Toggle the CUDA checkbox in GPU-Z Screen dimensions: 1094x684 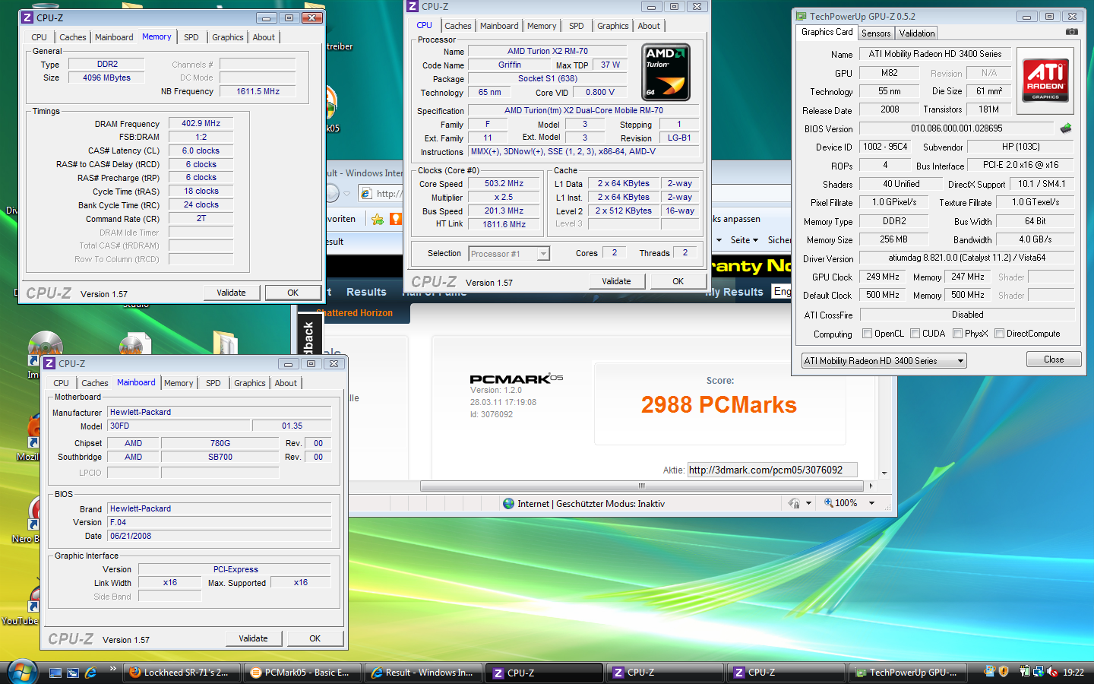[x=915, y=334]
